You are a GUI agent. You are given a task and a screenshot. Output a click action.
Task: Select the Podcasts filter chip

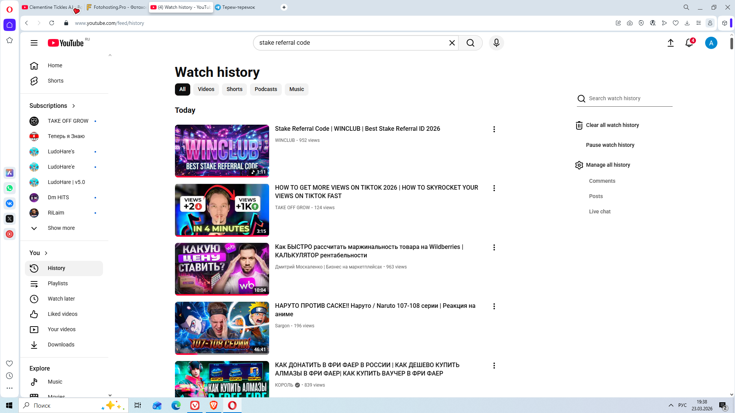(266, 89)
